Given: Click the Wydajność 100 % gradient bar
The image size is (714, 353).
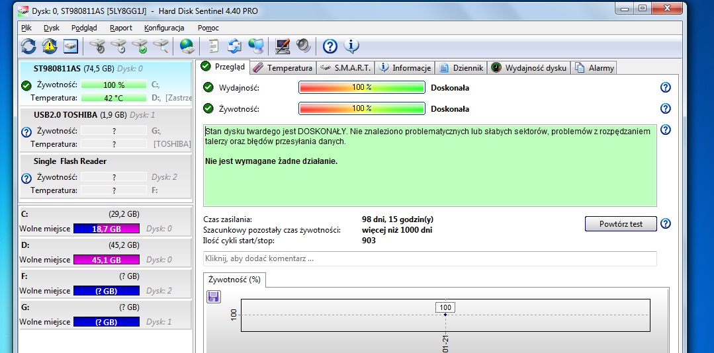Looking at the screenshot, I should tap(361, 87).
